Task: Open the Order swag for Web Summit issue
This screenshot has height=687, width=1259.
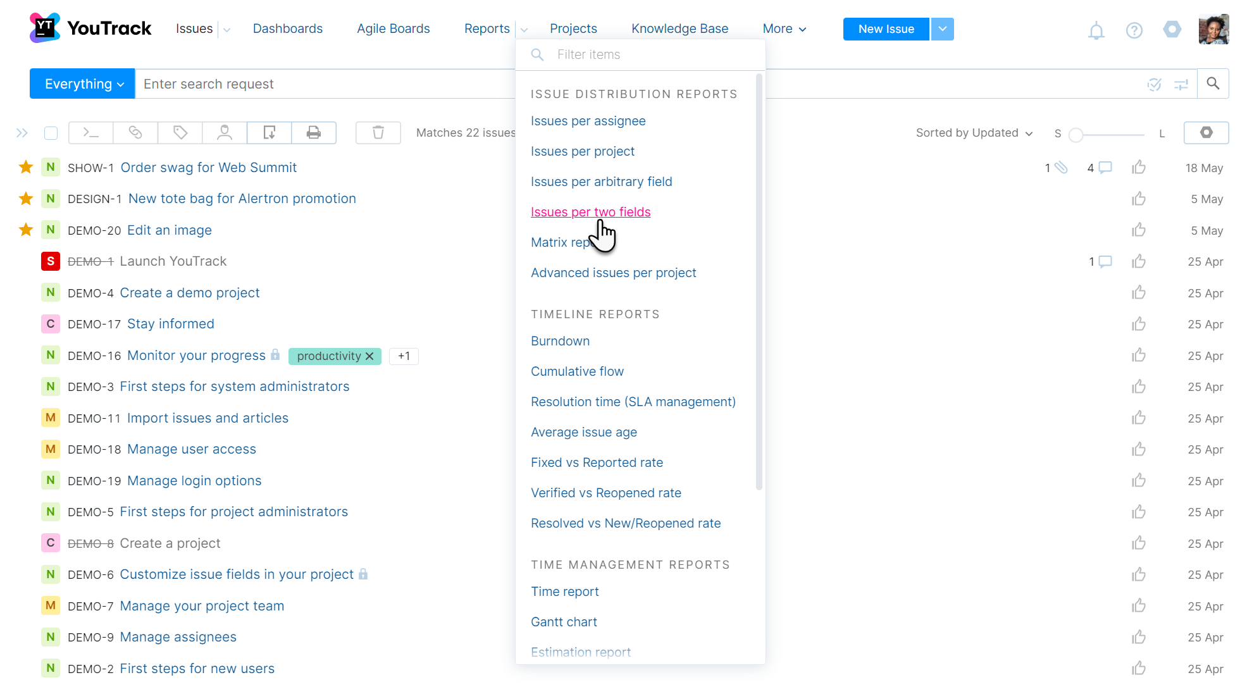Action: (x=208, y=168)
